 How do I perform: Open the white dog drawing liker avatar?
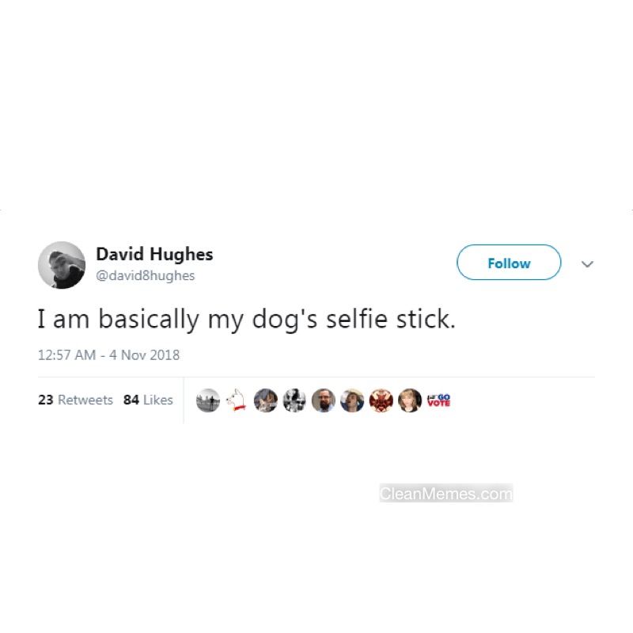pyautogui.click(x=237, y=400)
